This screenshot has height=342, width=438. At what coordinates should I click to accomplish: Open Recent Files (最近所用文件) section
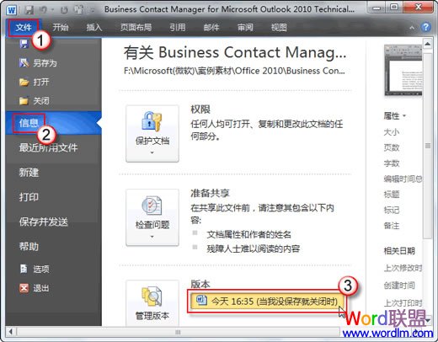click(48, 147)
